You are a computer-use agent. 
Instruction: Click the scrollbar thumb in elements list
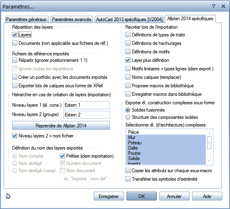click(x=209, y=143)
